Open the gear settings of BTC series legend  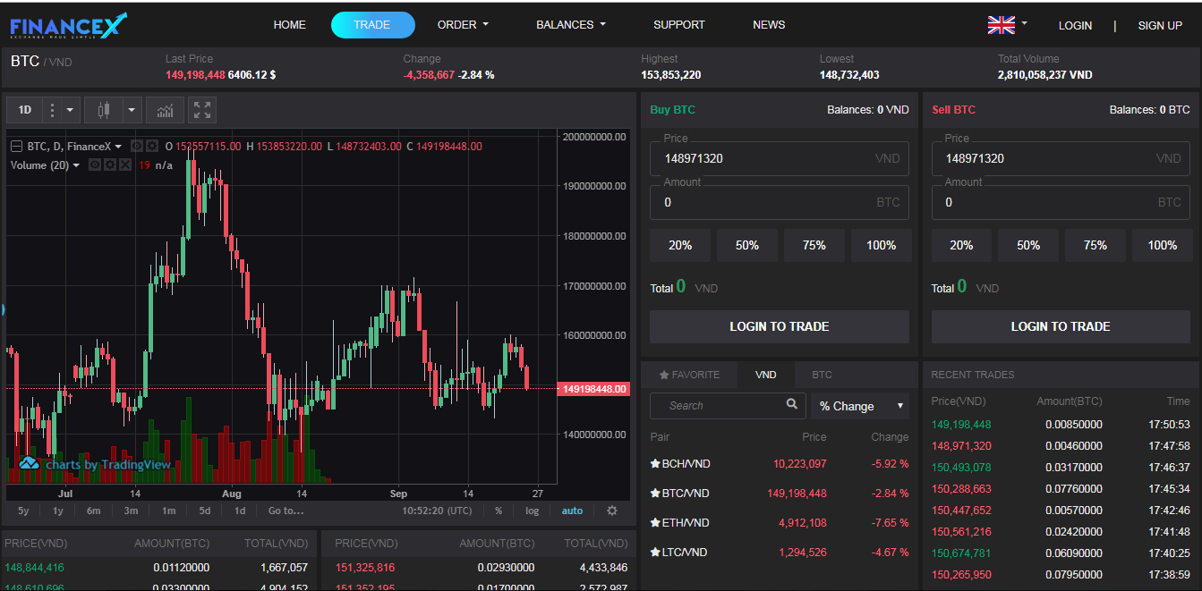pos(152,146)
